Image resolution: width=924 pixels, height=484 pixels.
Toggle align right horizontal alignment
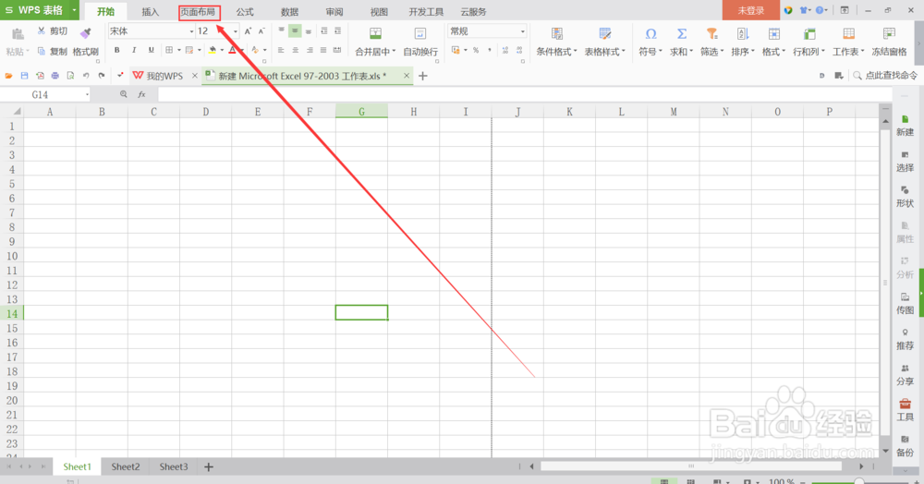click(310, 50)
